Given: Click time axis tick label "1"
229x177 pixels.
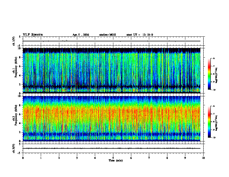Looking at the screenshot, I should point(41,158).
